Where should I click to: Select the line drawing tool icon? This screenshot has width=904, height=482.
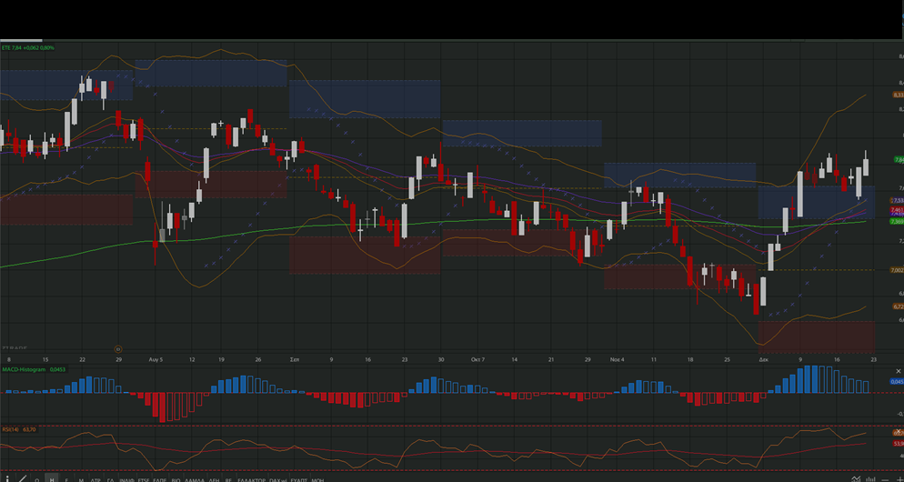click(22, 478)
